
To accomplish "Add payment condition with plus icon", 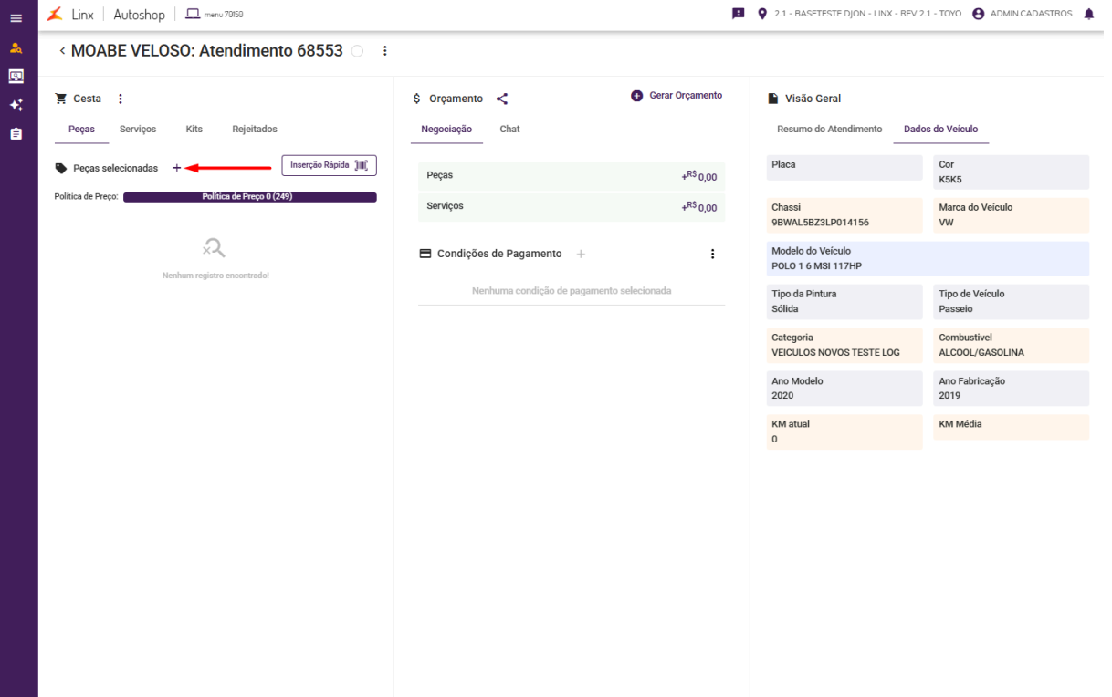I will pyautogui.click(x=581, y=254).
